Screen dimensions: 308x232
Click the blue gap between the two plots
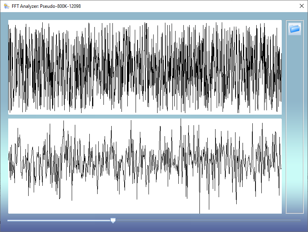(x=145, y=117)
